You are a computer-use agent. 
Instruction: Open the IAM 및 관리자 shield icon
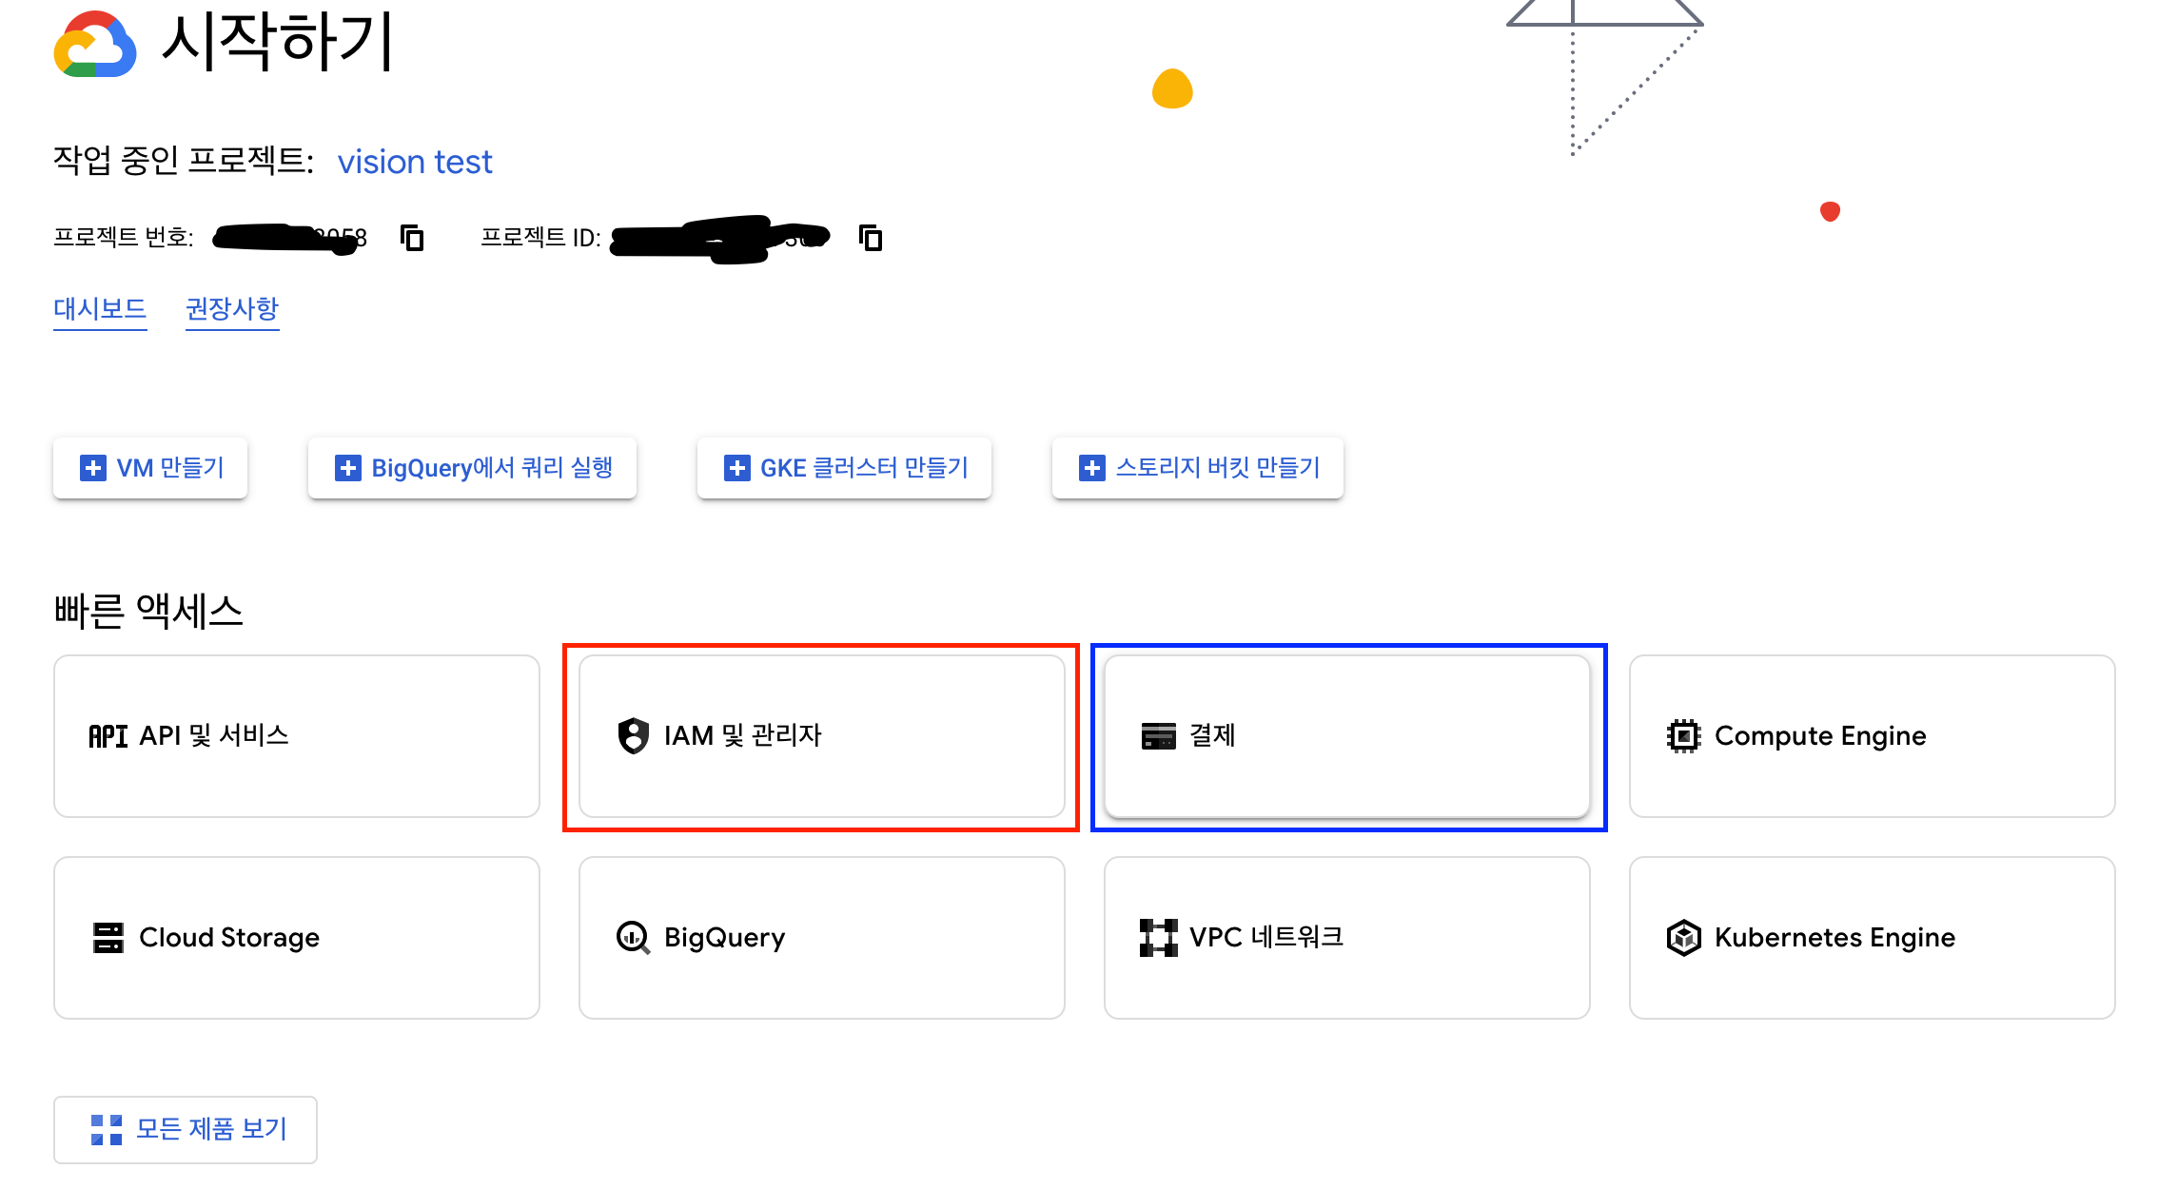631,735
